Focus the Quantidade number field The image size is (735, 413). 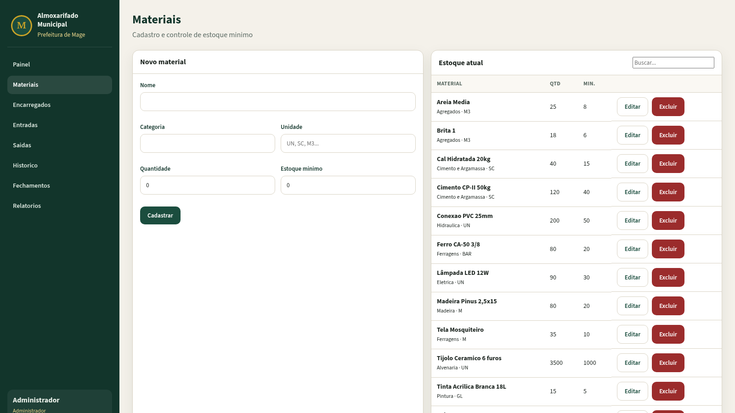coord(208,185)
